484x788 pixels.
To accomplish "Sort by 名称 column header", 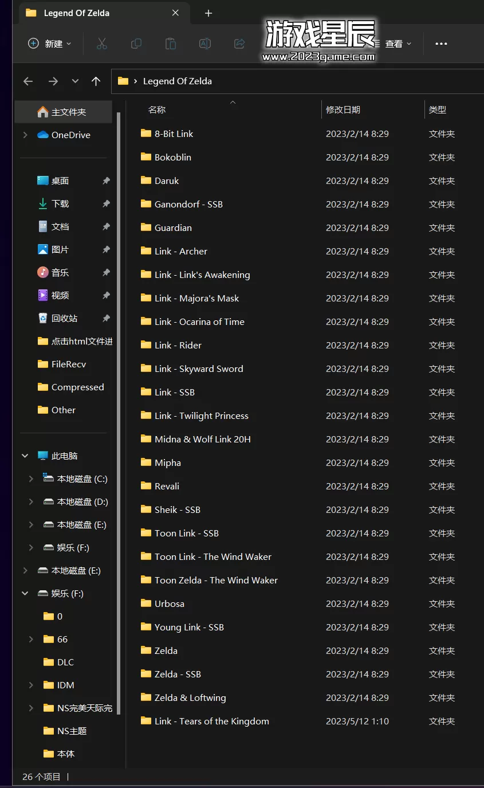I will click(x=157, y=109).
